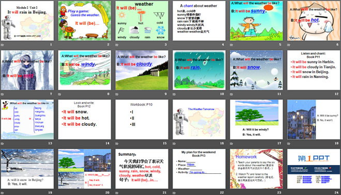Viewport: 341px width, 195px height.
Task: Select the 'A chant about weather' slide
Action: coord(199,21)
